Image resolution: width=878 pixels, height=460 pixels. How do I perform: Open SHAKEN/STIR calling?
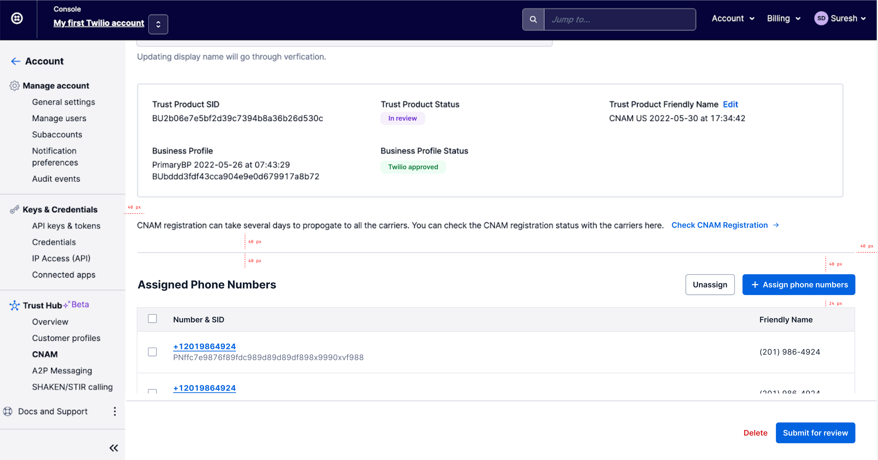click(x=72, y=387)
